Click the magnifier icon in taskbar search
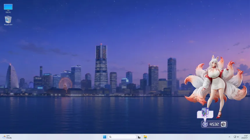The width and height of the screenshot is (250, 140). coord(110,137)
